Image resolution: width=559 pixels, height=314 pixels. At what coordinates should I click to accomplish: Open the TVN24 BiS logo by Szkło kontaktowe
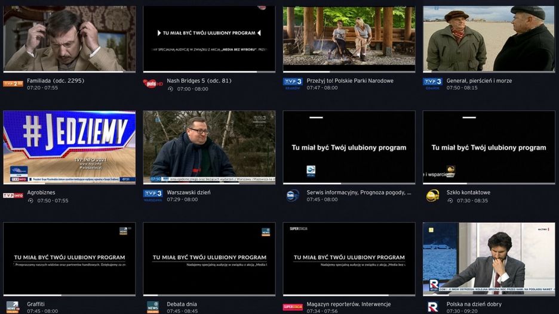[x=432, y=195]
